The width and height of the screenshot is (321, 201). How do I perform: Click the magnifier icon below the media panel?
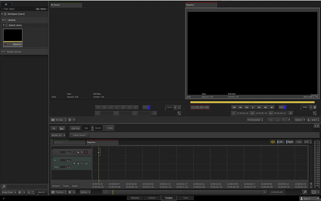4,187
